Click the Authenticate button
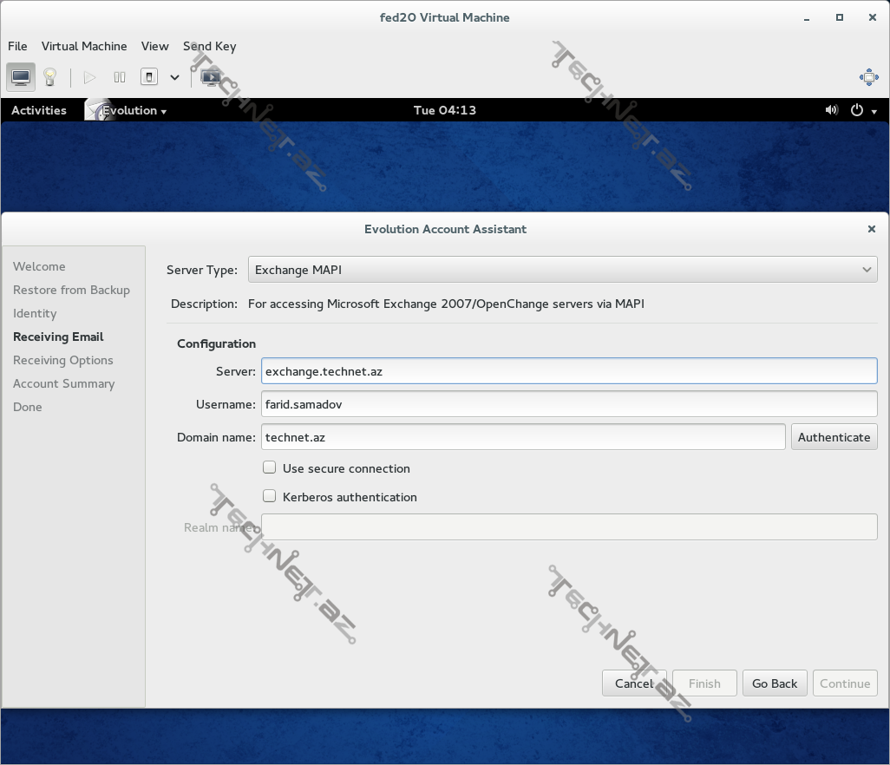 pos(834,436)
